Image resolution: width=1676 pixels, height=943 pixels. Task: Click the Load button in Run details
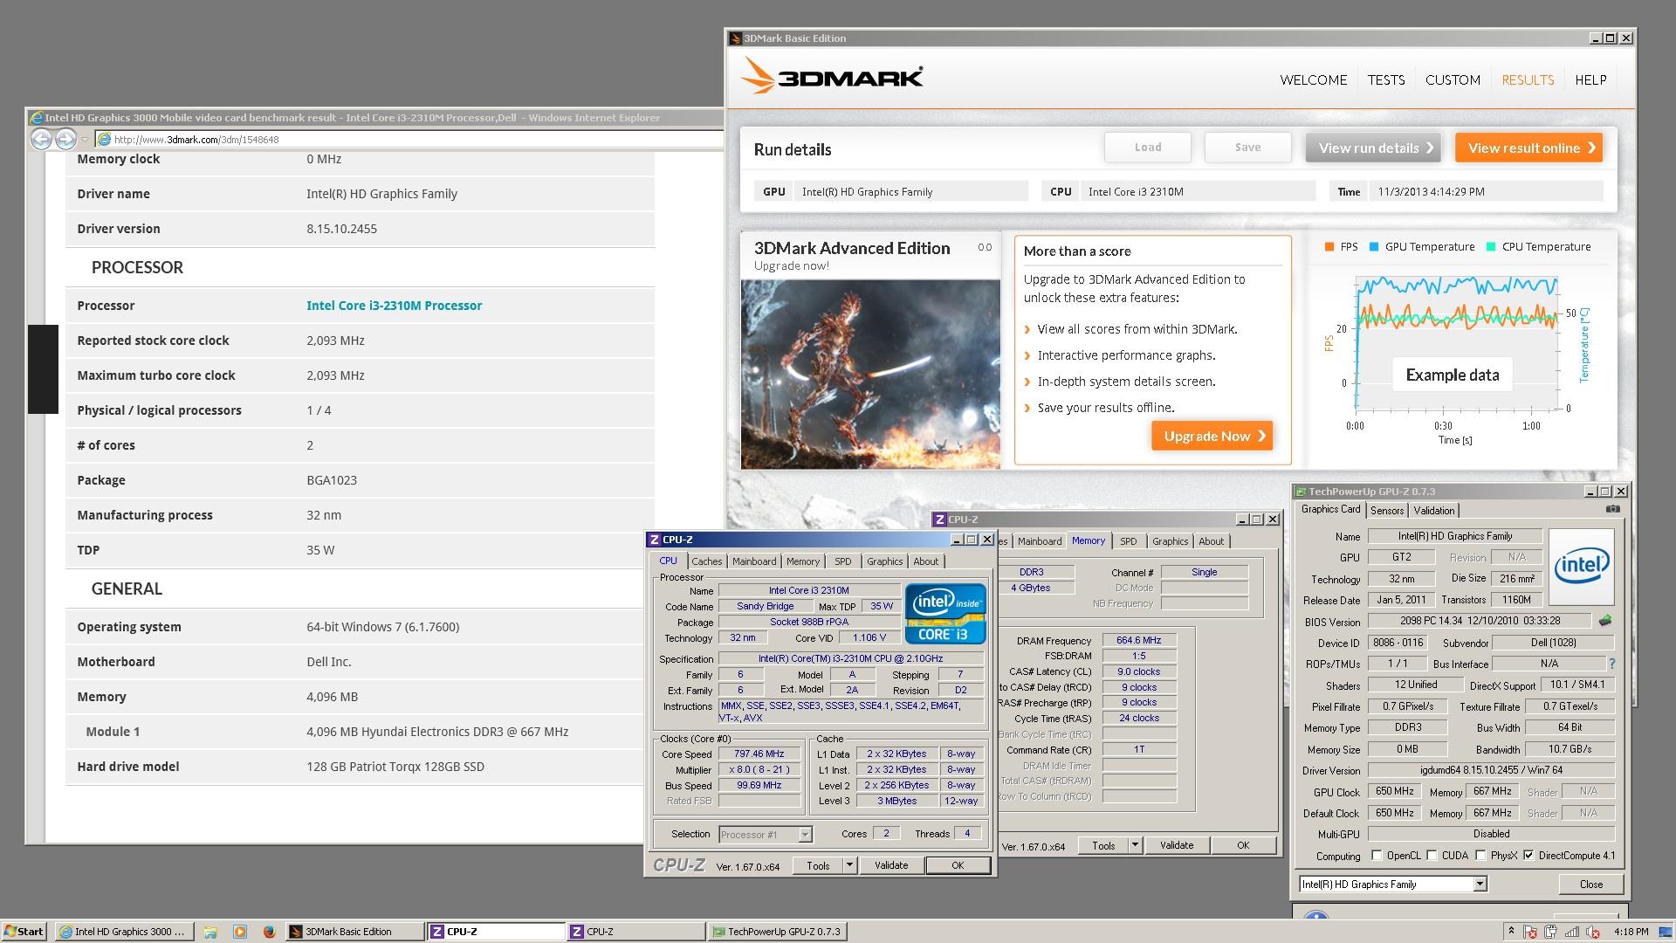1147,148
